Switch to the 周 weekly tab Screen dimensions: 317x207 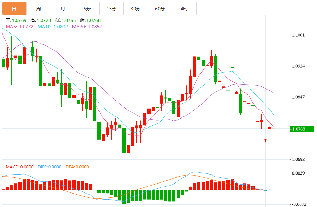pyautogui.click(x=38, y=9)
